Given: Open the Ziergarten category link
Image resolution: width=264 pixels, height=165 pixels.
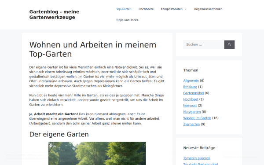Looking at the screenshot, I should pyautogui.click(x=191, y=124).
